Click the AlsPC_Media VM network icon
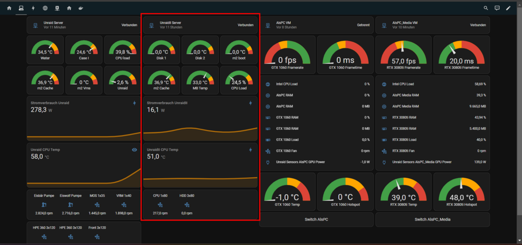522x245 pixels. 384,25
